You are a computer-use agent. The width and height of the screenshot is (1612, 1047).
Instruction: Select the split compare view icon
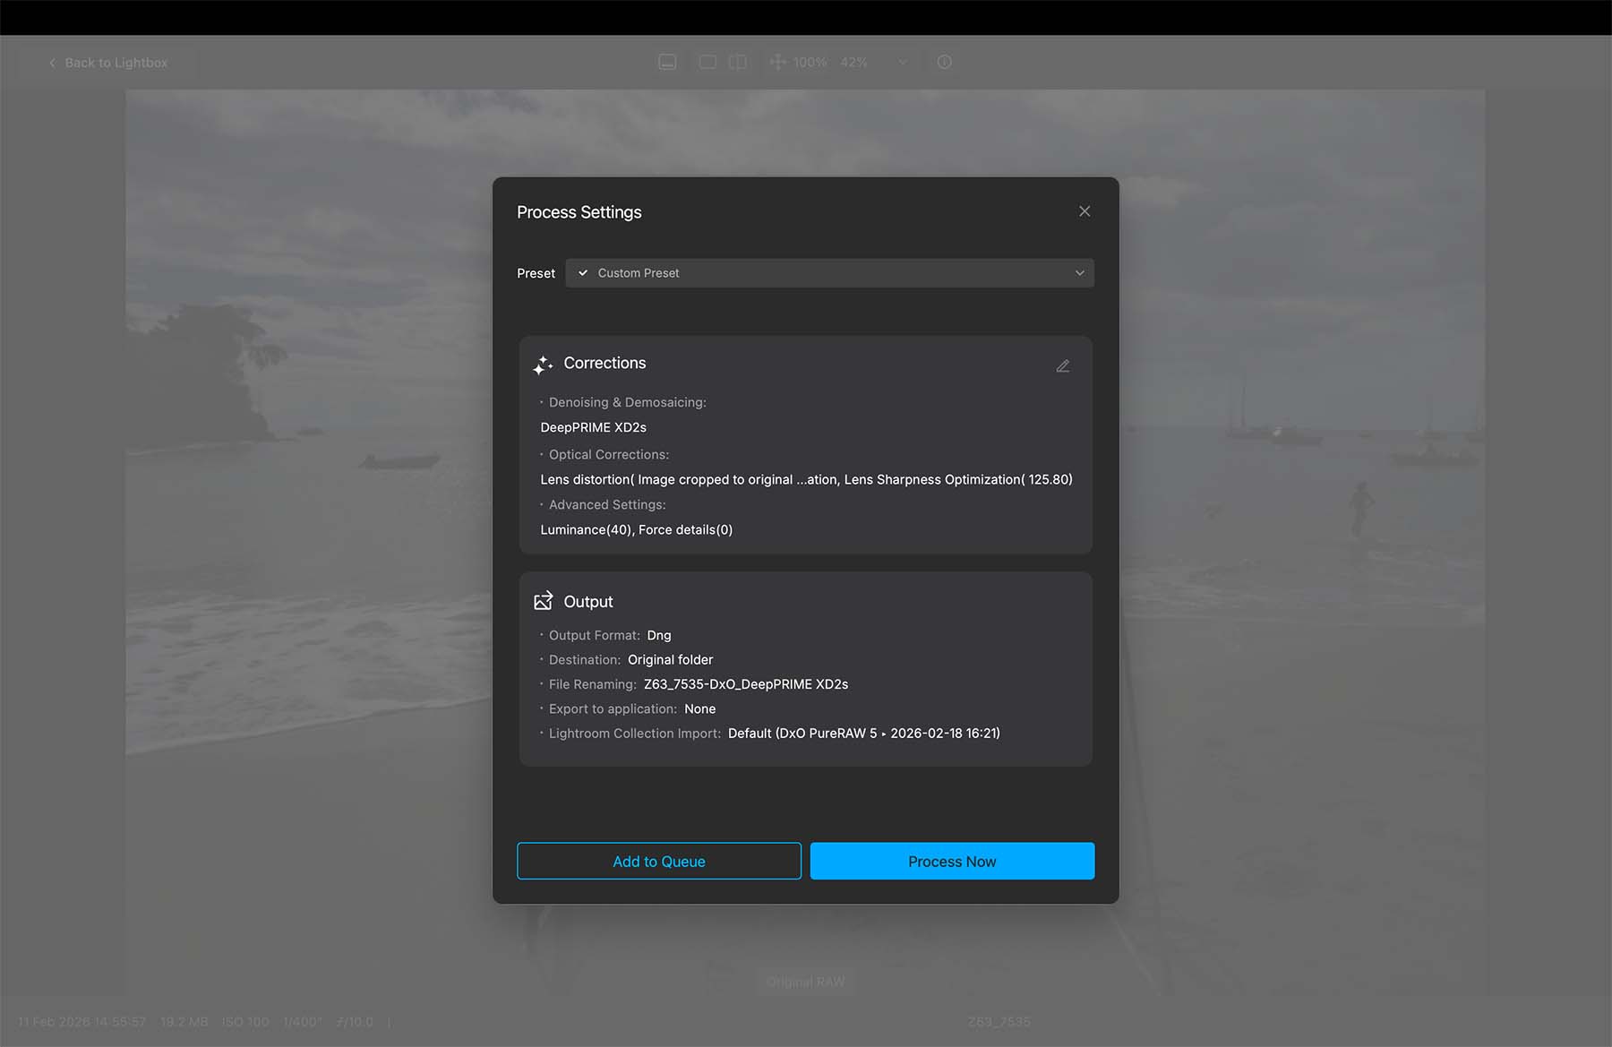click(738, 62)
